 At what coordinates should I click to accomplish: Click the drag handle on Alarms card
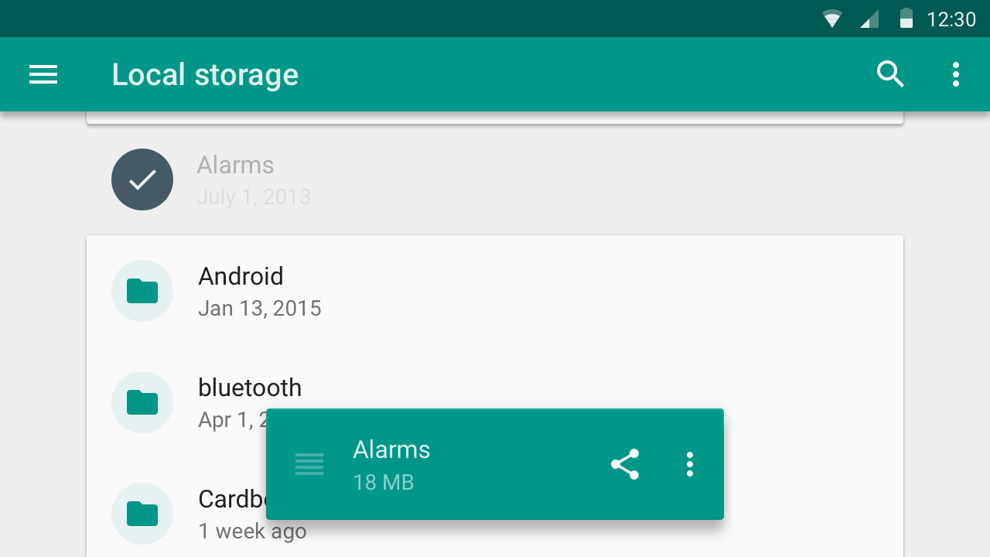tap(309, 464)
